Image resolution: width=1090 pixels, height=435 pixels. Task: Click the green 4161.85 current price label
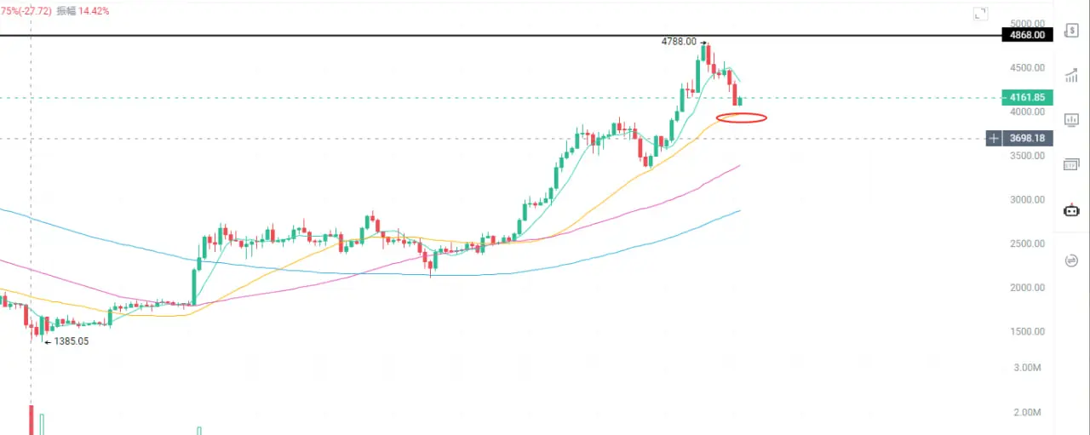1028,98
